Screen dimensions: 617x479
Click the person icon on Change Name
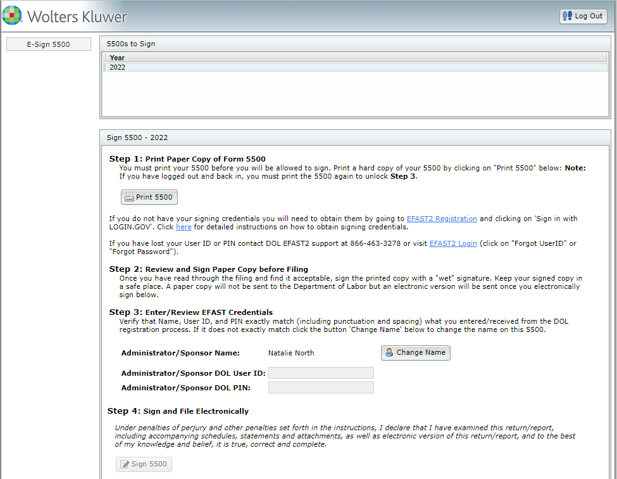(389, 352)
